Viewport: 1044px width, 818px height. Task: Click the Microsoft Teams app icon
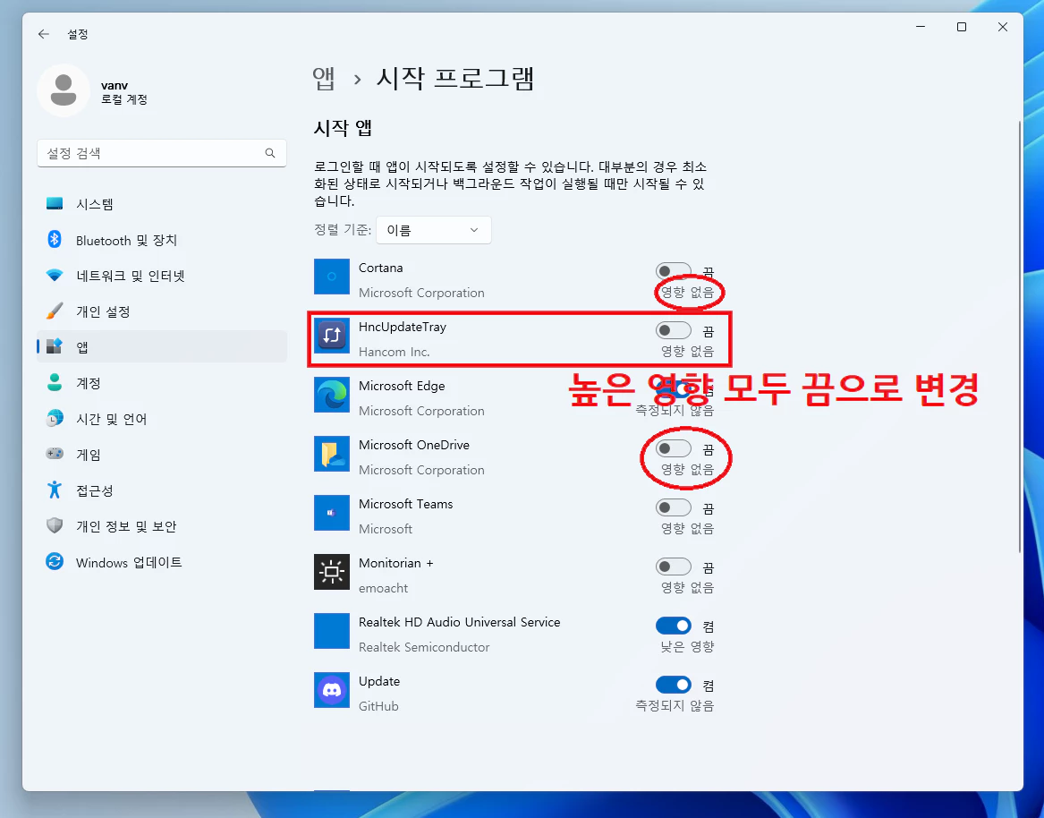pyautogui.click(x=332, y=513)
